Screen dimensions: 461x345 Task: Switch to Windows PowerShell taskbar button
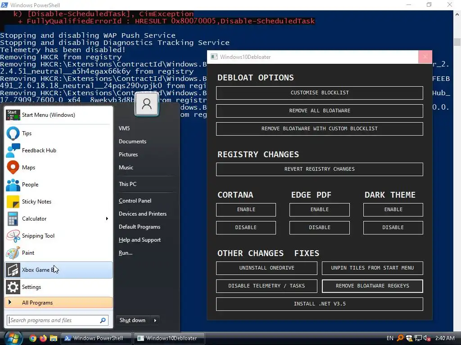96,338
